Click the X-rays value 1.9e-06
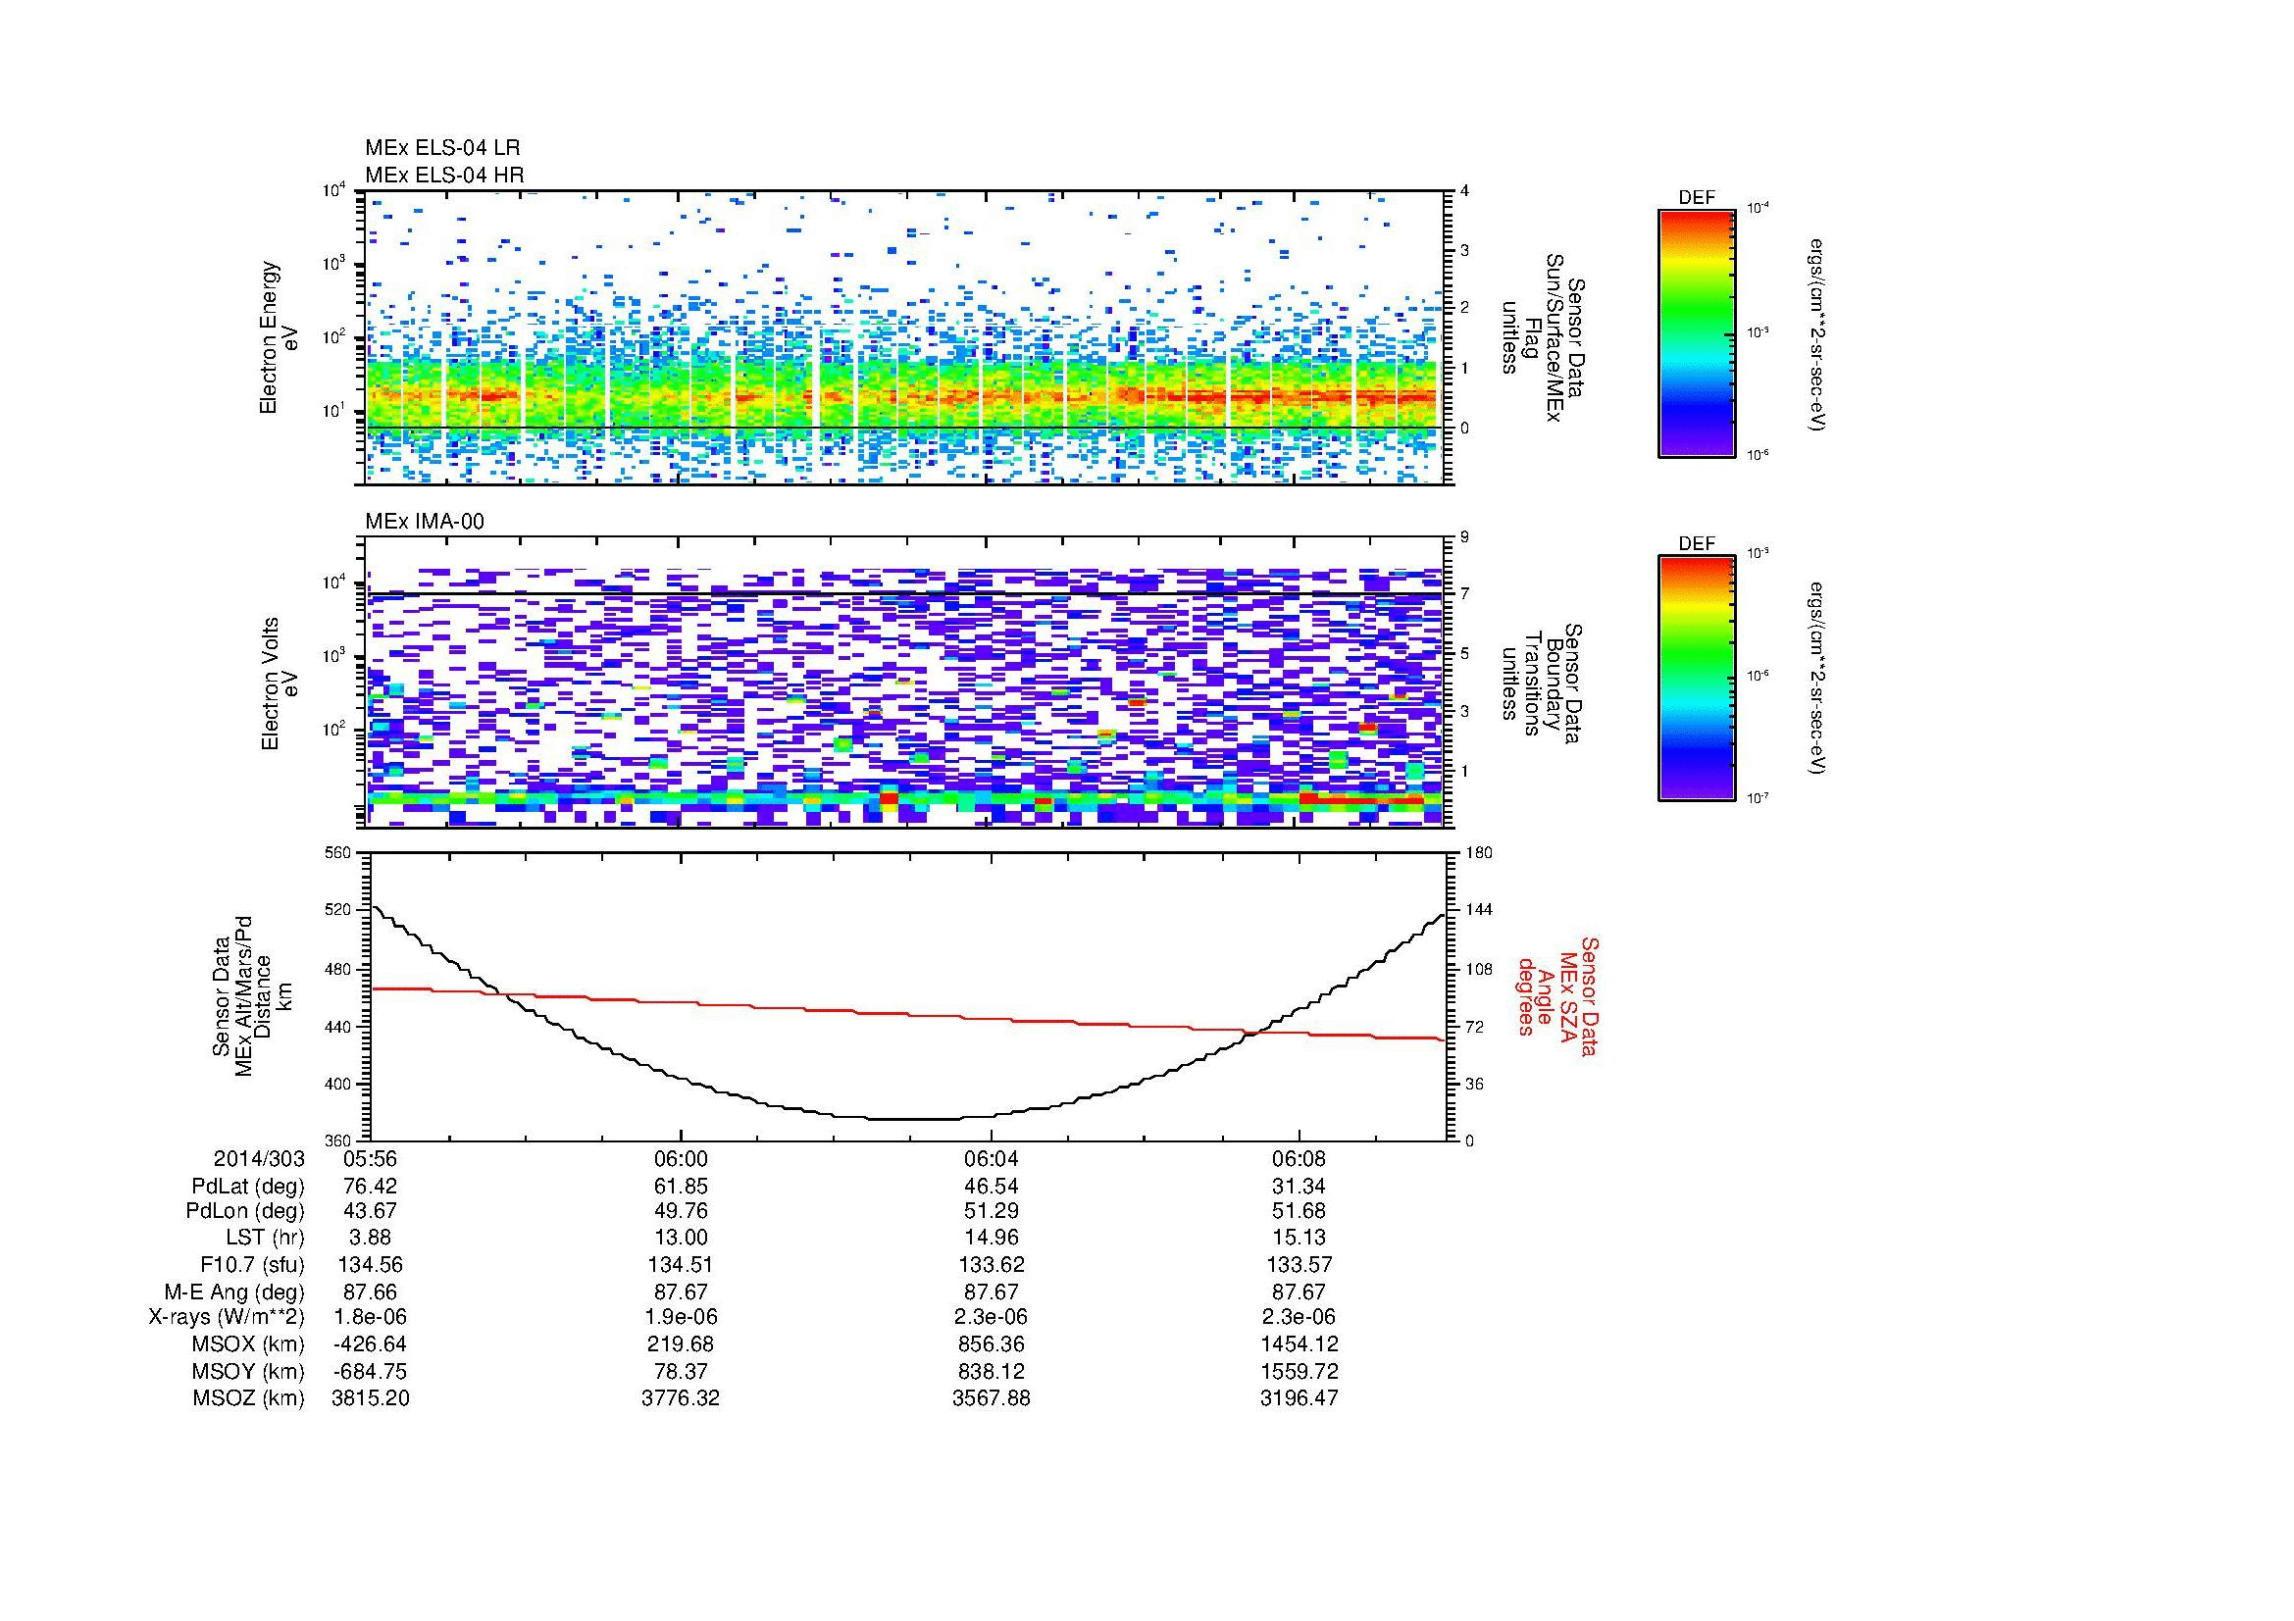This screenshot has height=1621, width=2294. click(681, 1317)
